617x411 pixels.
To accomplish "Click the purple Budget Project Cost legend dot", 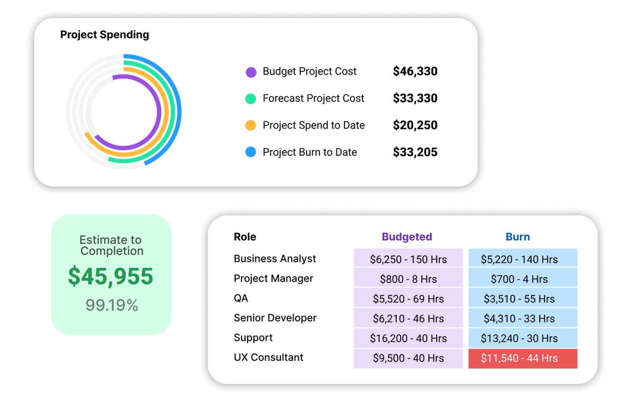I will (251, 72).
